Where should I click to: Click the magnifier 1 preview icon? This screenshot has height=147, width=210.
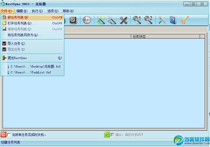137,20
